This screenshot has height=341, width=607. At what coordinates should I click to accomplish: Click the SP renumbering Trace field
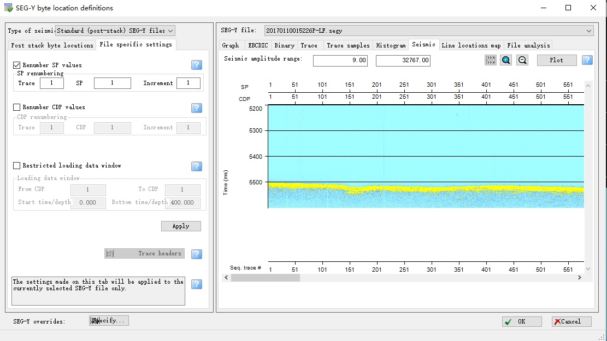(x=51, y=83)
